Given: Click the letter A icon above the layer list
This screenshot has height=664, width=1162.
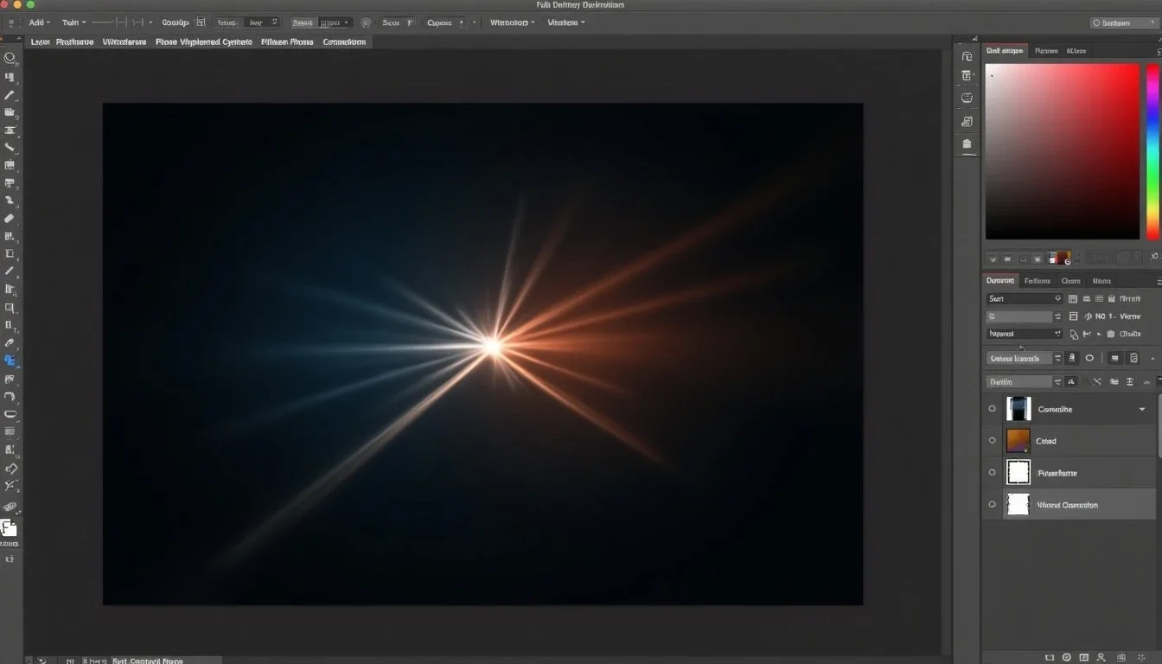Looking at the screenshot, I should click(x=1072, y=381).
